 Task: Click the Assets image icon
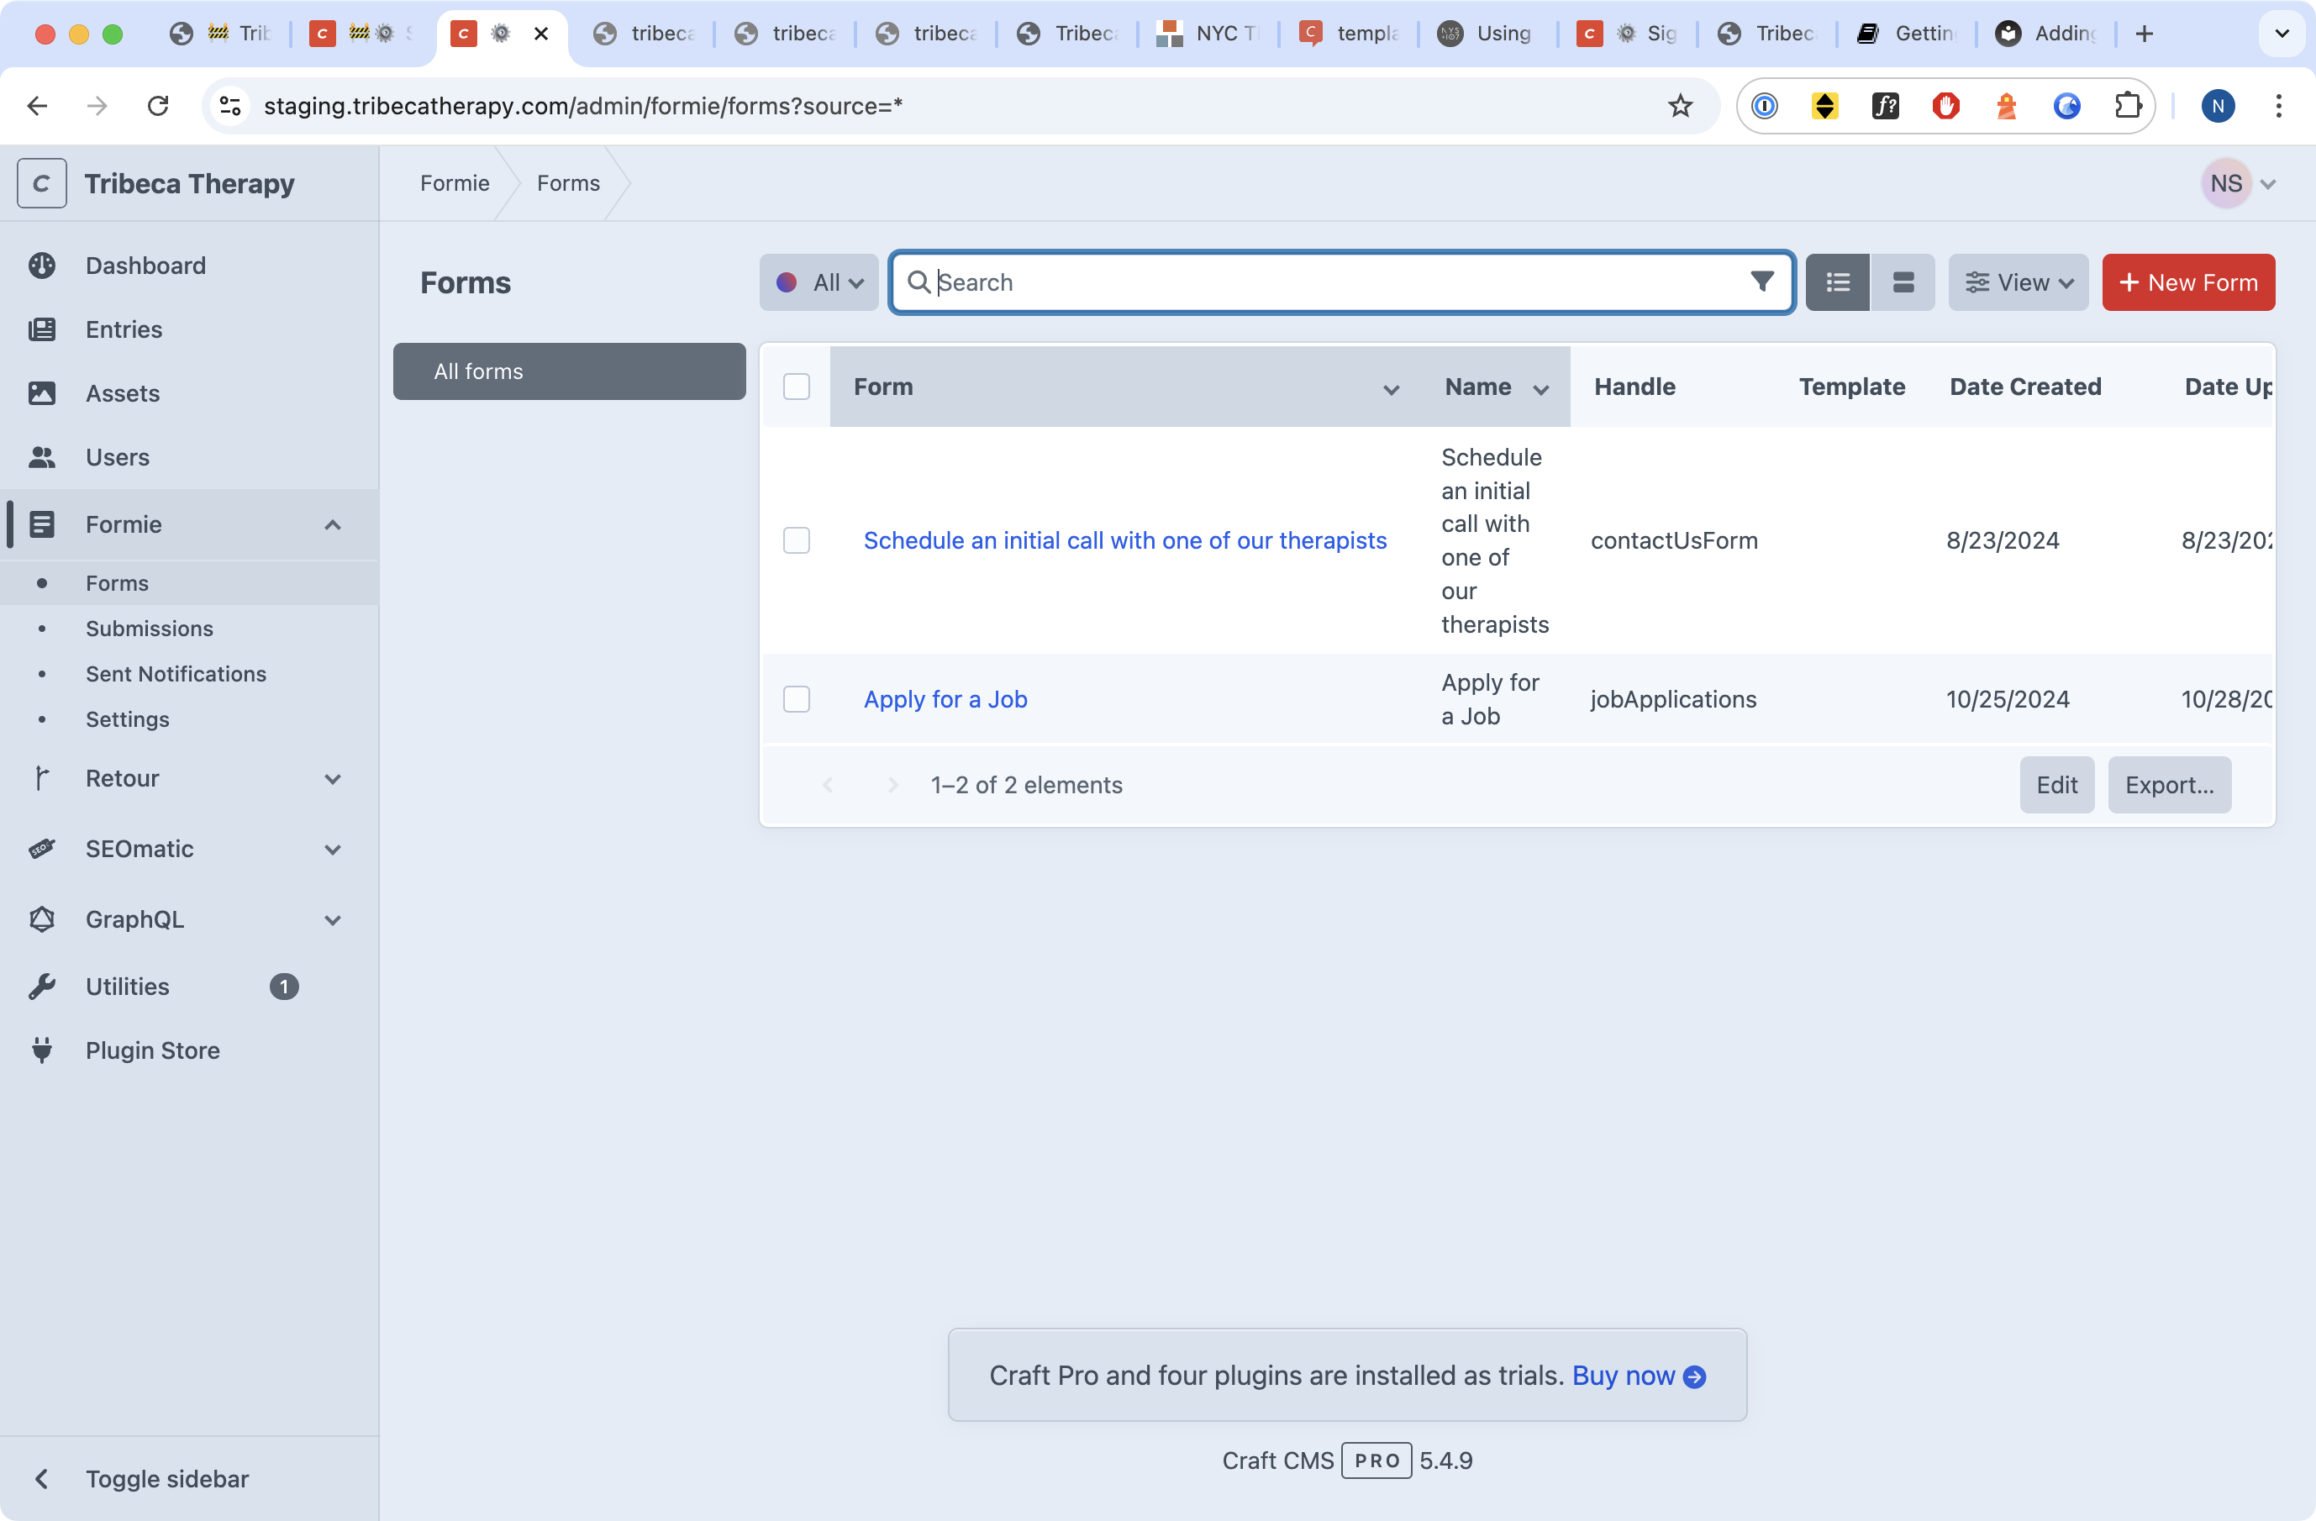(x=42, y=393)
